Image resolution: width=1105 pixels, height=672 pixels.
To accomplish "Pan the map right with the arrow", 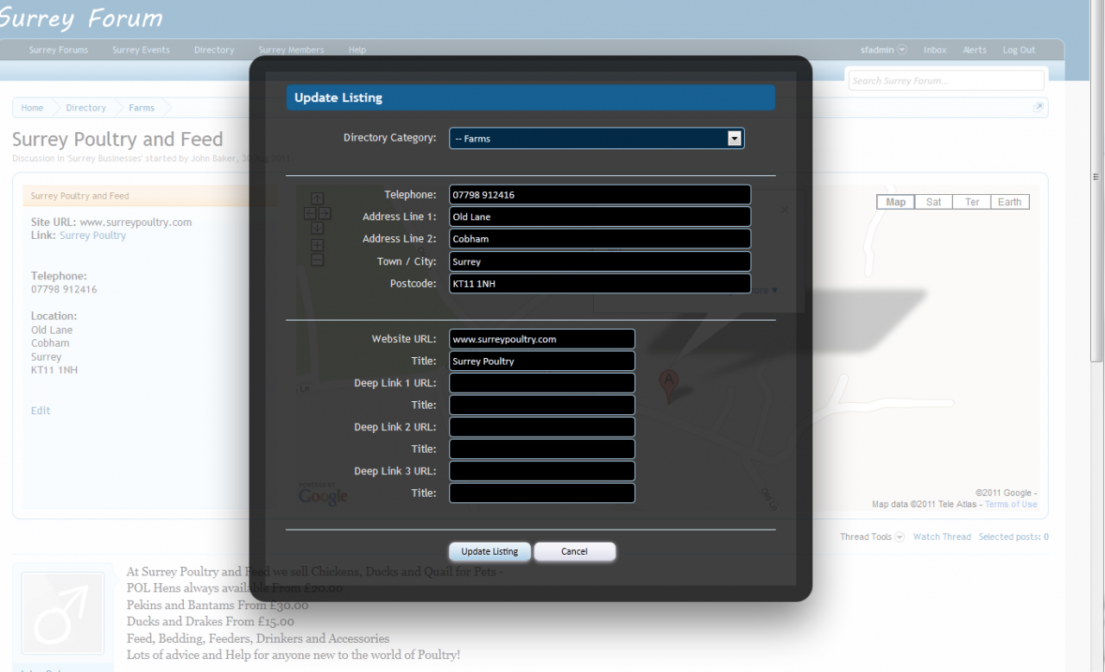I will point(325,213).
